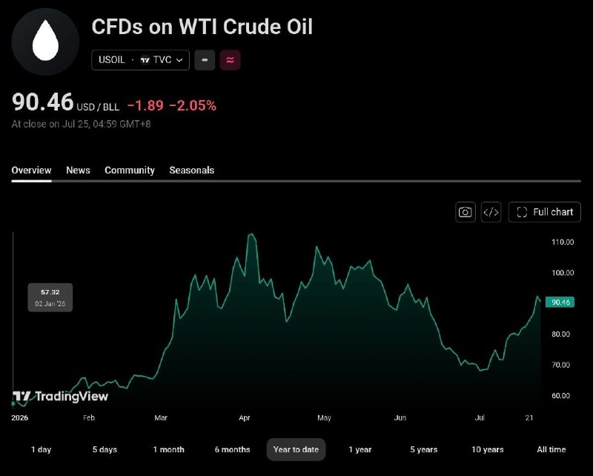This screenshot has width=593, height=476.
Task: Click the TradingView logo watermark
Action: pos(61,396)
